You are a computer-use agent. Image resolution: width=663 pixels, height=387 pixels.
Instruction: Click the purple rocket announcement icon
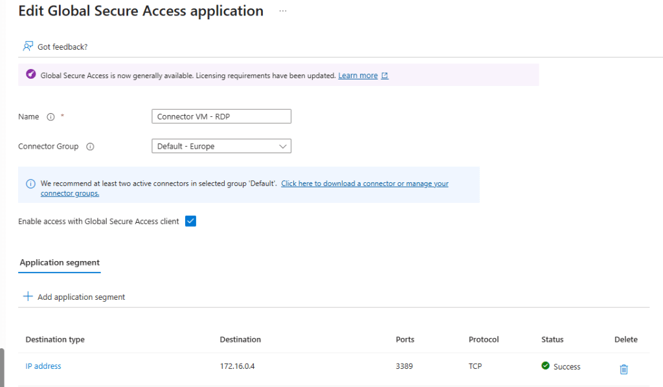pos(30,75)
